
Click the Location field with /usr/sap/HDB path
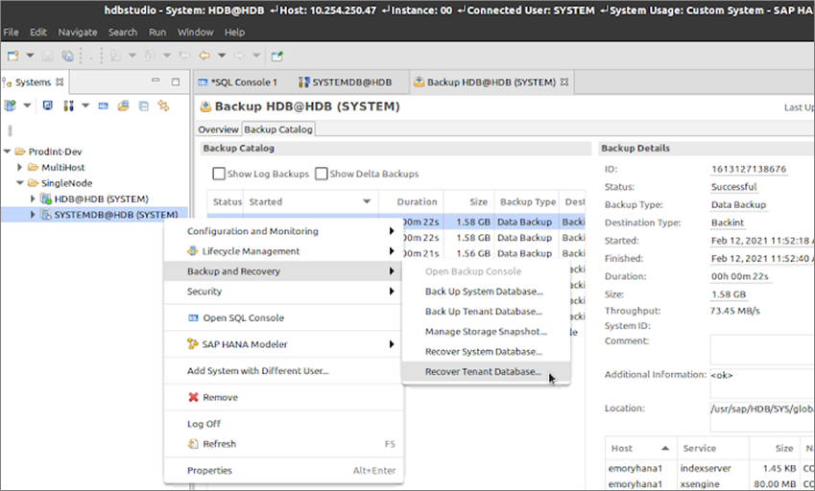[762, 417]
